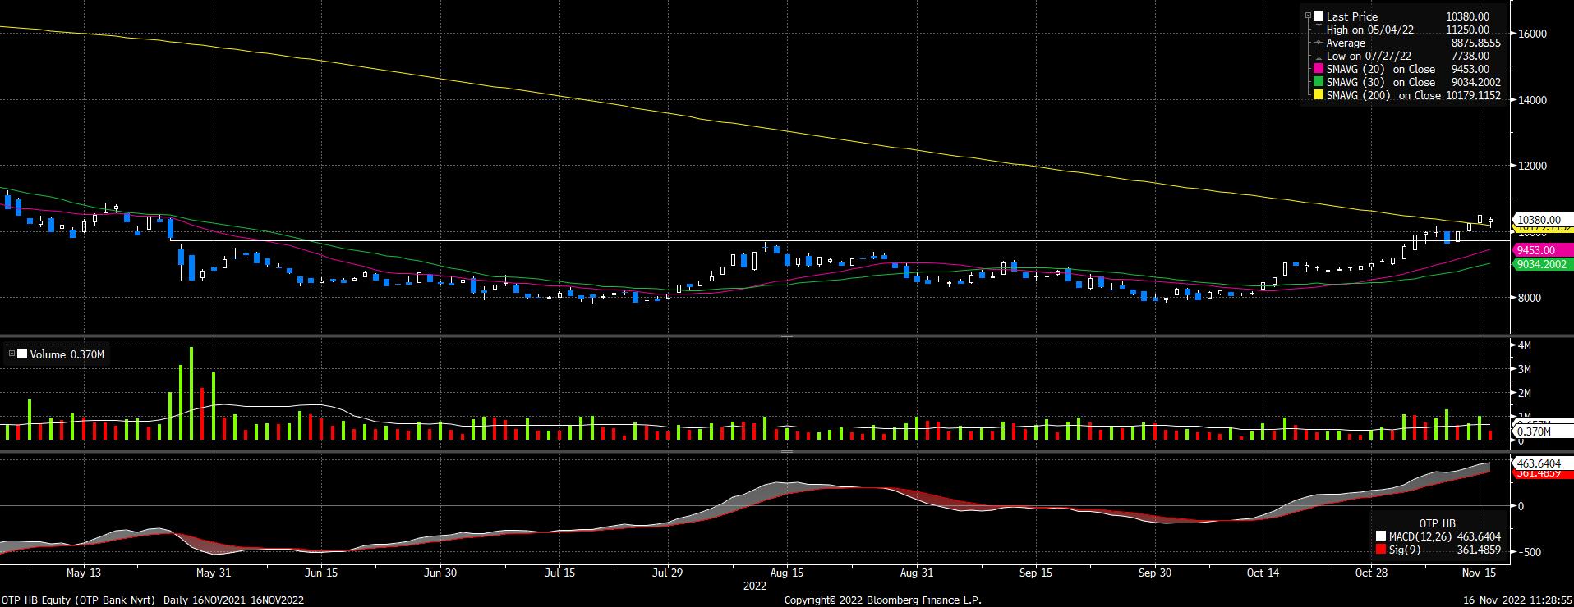This screenshot has width=1574, height=607.
Task: Click the 4M volume axis label
Action: (x=1525, y=346)
